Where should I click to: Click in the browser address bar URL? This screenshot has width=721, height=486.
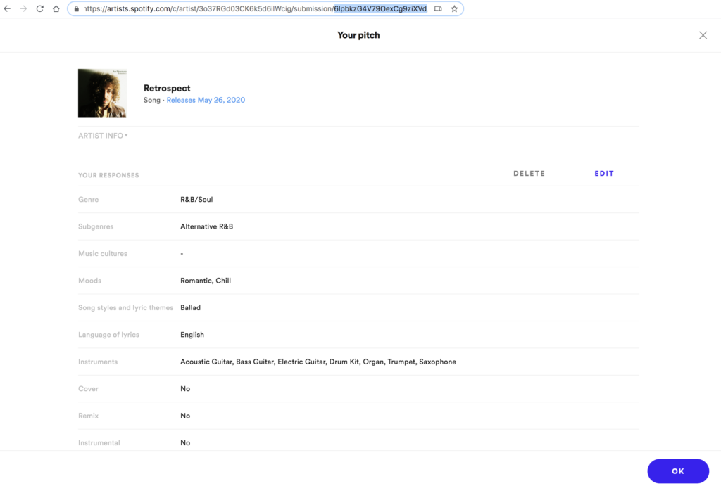[x=253, y=9]
